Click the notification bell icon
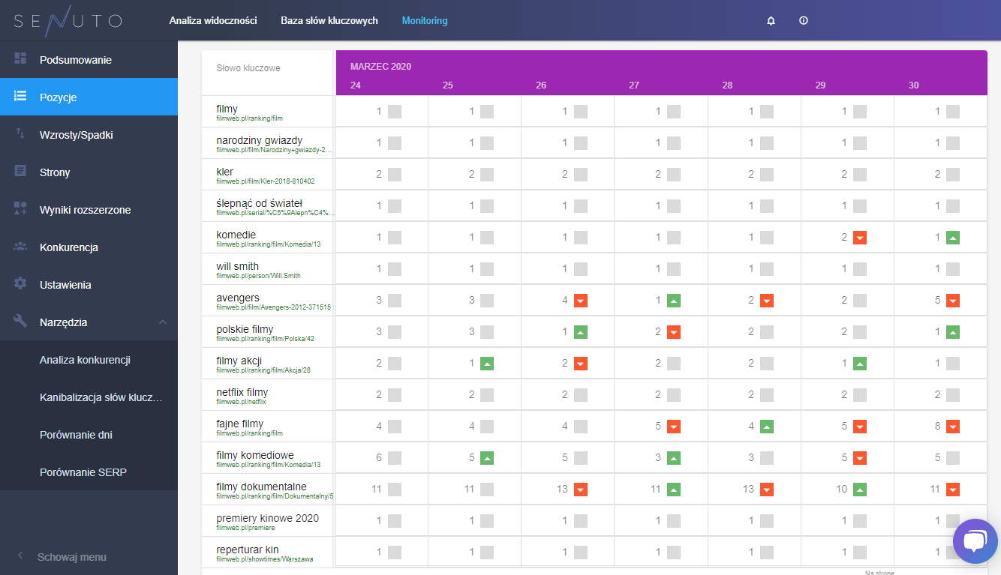 771,21
